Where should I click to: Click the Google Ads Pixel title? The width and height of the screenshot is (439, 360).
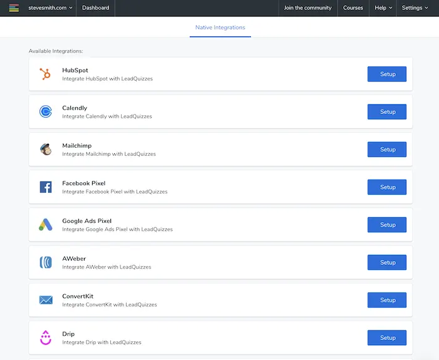click(87, 221)
